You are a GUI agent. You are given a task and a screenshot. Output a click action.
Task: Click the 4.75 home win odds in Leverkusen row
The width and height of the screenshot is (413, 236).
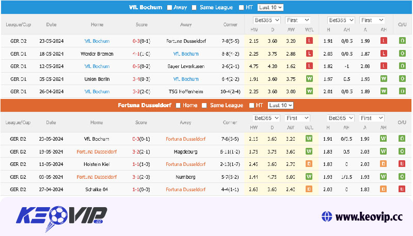point(253,66)
